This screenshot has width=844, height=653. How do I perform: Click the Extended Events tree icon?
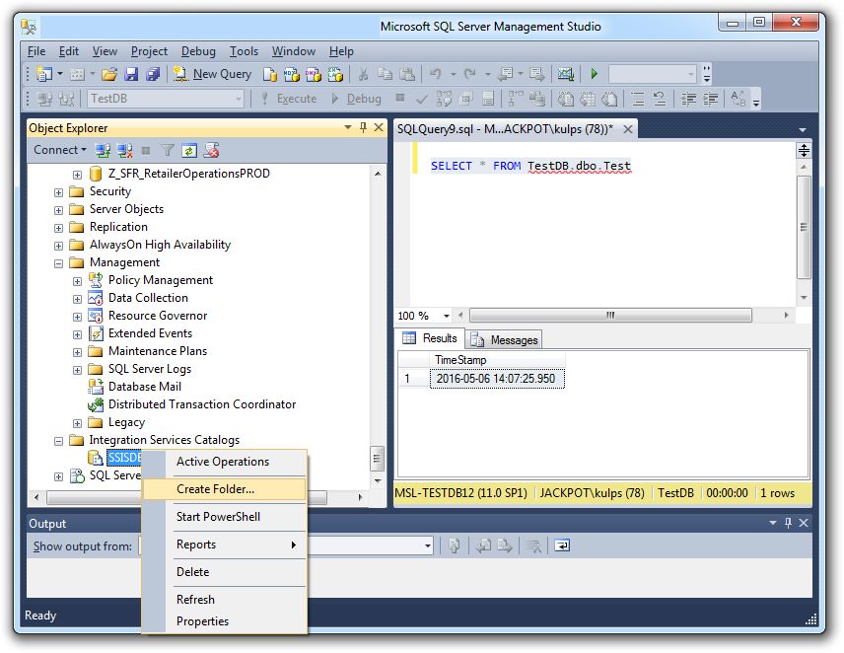(x=96, y=333)
